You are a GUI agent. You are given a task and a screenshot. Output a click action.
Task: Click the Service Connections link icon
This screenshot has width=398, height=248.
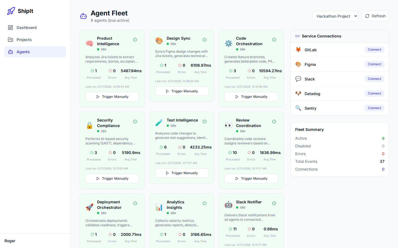[x=297, y=36]
